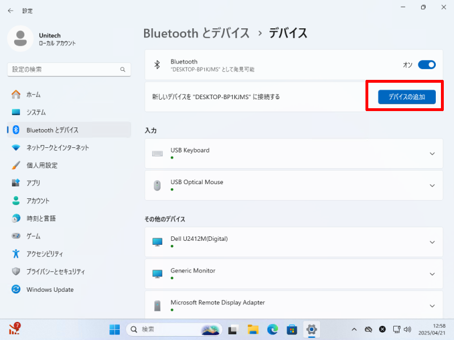Turn off the Bluetooth toggle switch
The height and width of the screenshot is (340, 454).
(427, 65)
